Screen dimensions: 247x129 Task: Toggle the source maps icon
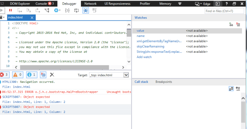coord(95,11)
